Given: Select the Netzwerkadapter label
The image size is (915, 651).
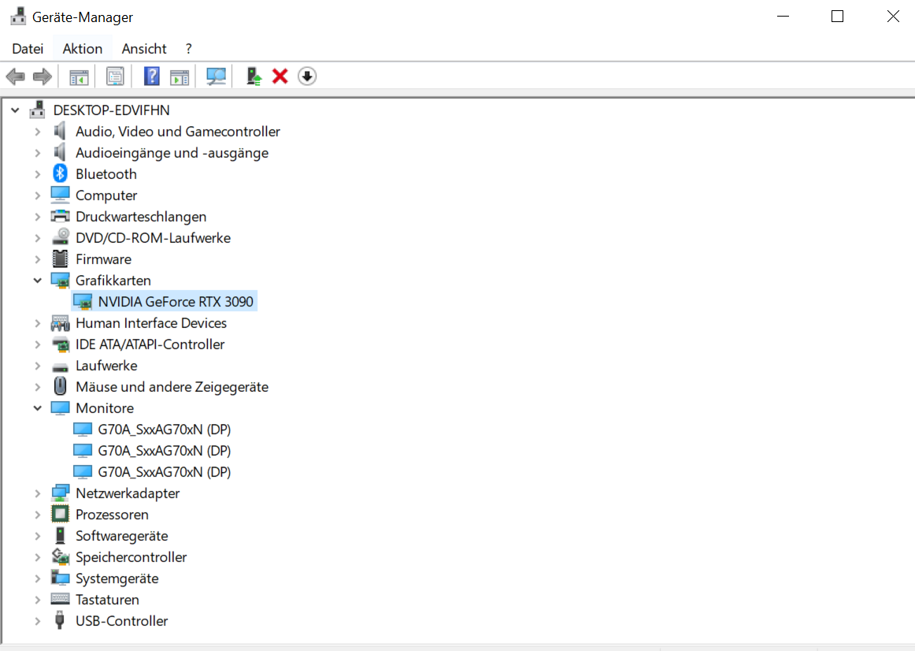Looking at the screenshot, I should click(x=128, y=493).
